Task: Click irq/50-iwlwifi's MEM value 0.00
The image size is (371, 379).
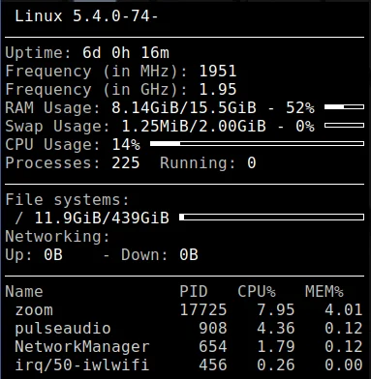Action: pos(344,365)
